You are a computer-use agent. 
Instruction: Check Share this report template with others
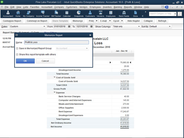pyautogui.click(x=17, y=55)
